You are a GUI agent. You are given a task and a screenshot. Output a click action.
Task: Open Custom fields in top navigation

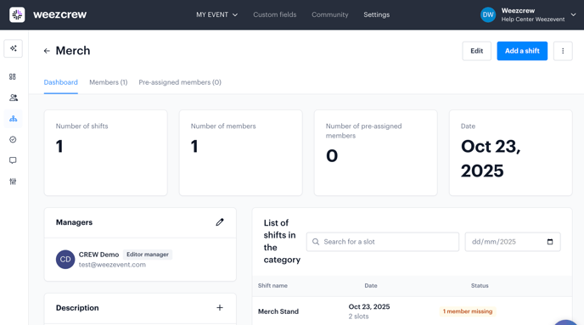coord(275,14)
